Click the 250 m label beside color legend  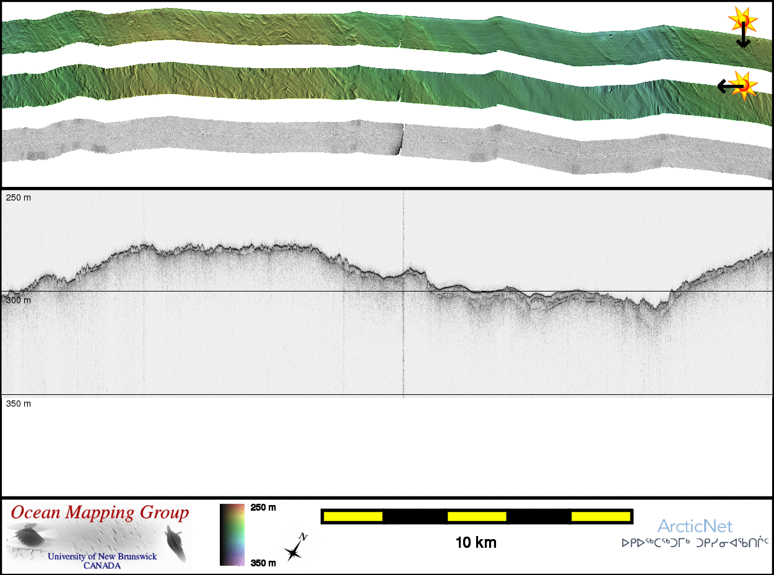point(263,508)
